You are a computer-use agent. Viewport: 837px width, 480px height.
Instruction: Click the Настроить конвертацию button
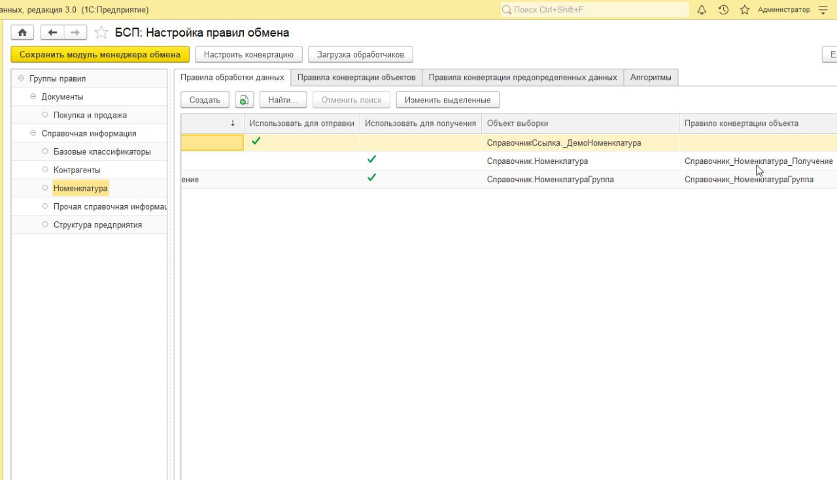[x=249, y=55]
